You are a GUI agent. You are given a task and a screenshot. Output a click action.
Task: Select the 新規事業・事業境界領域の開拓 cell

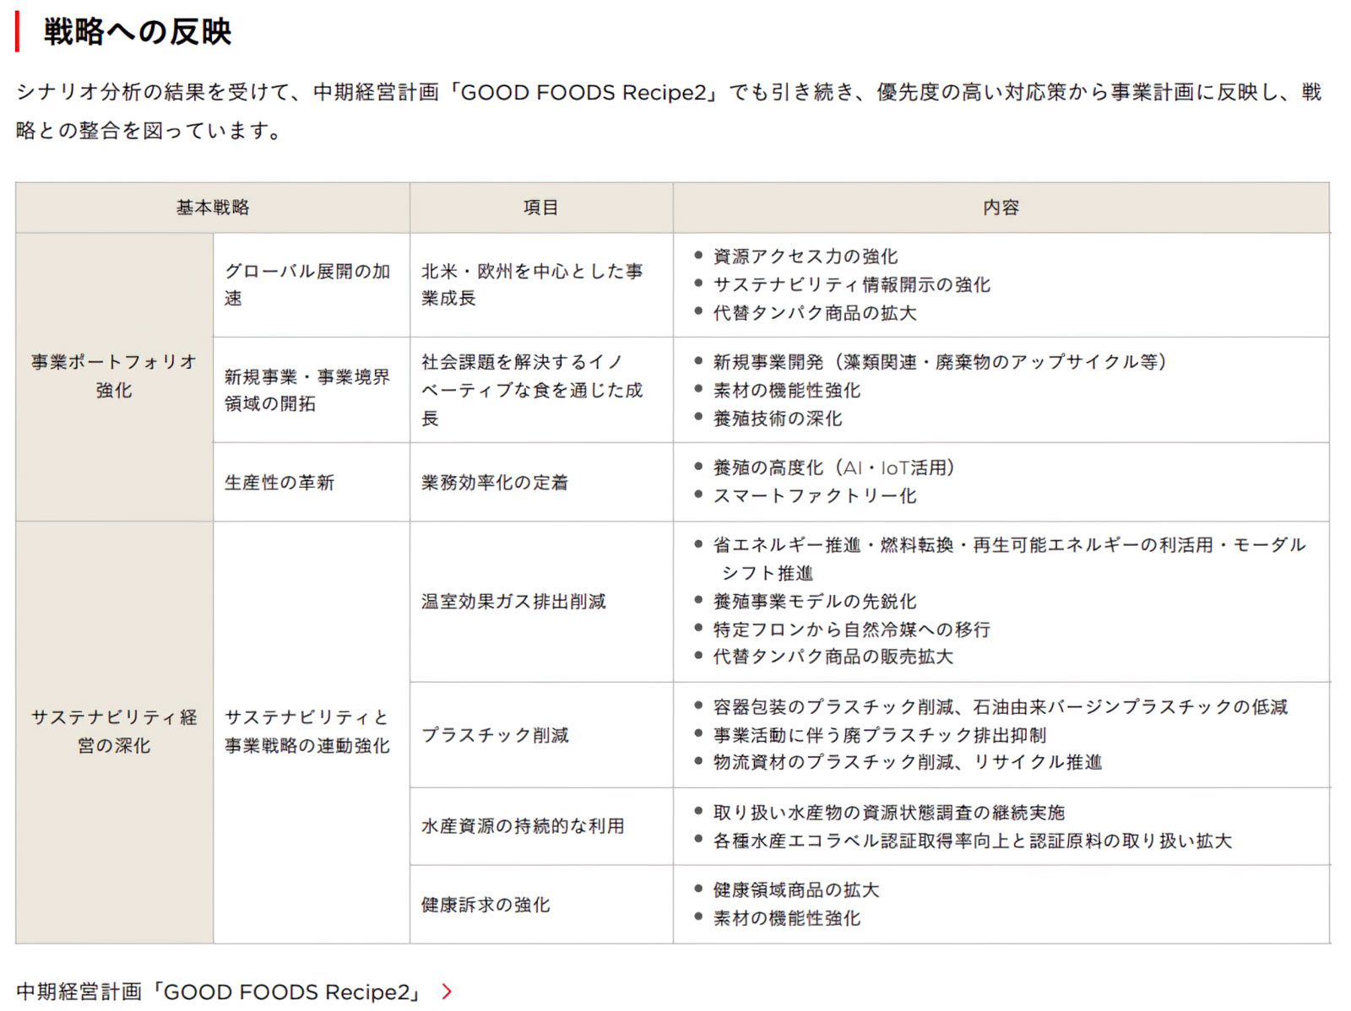[307, 390]
